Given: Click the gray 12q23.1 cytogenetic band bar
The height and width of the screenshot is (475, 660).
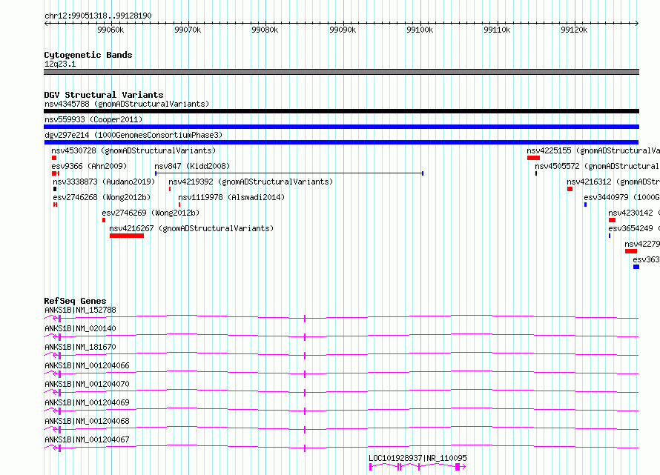Looking at the screenshot, I should point(341,72).
